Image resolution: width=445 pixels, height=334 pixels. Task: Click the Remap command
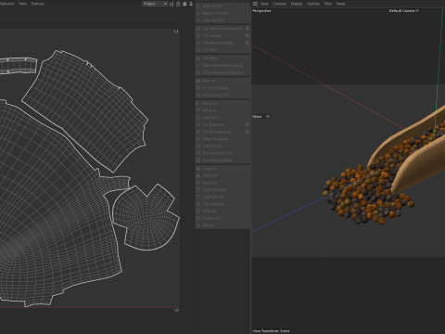222,225
